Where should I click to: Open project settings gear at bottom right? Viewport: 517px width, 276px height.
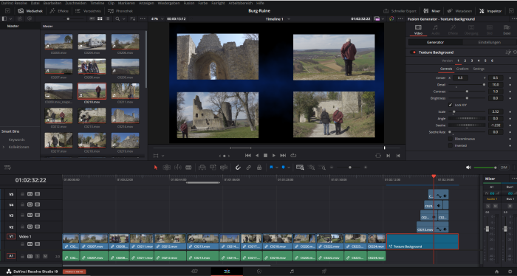510,272
